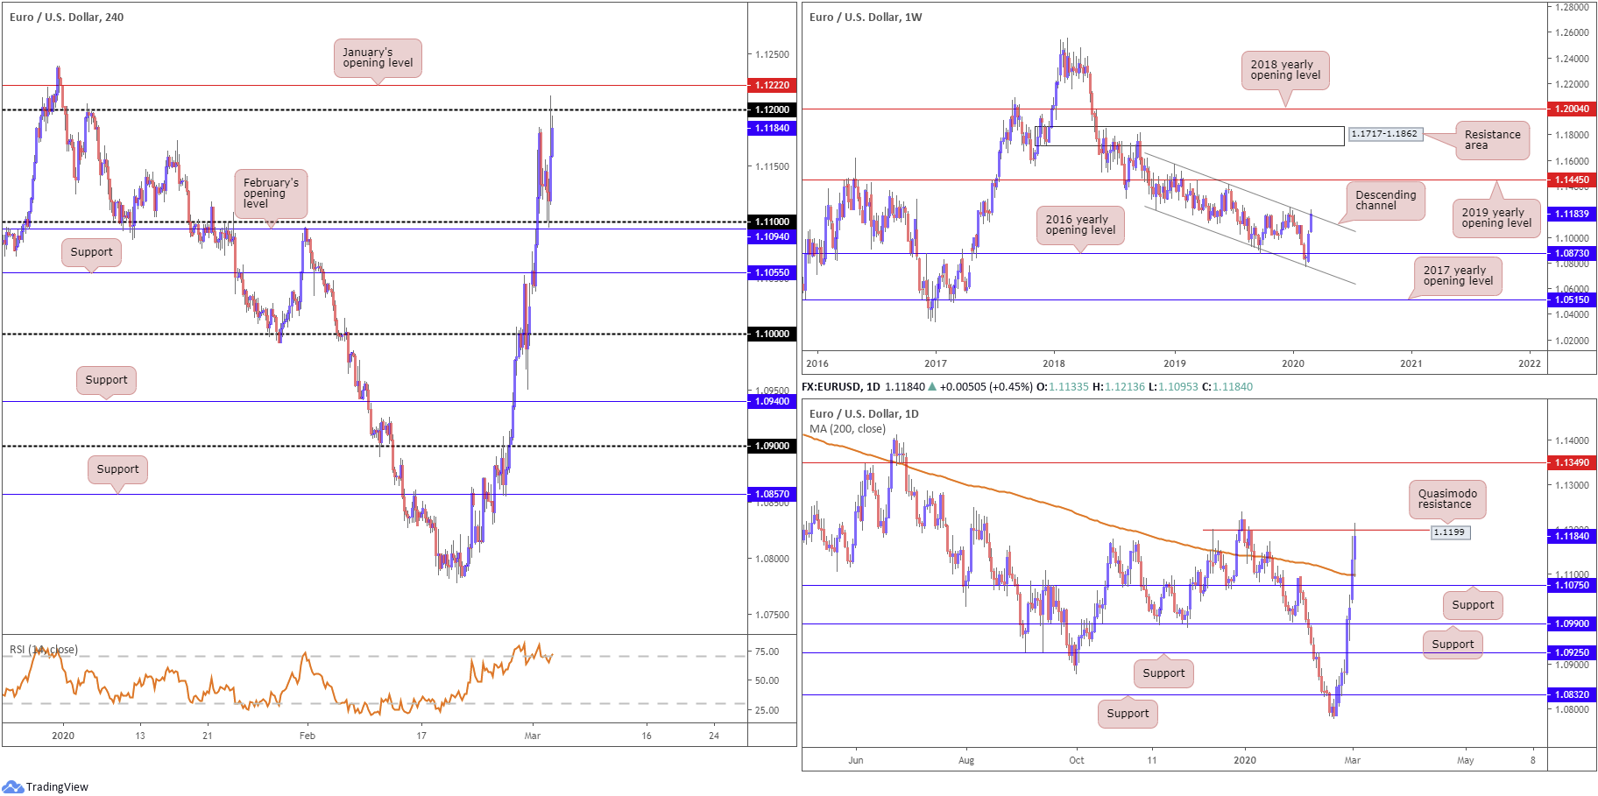
Task: Click the blue 1.11840 price label on 240 chart
Action: 772,128
